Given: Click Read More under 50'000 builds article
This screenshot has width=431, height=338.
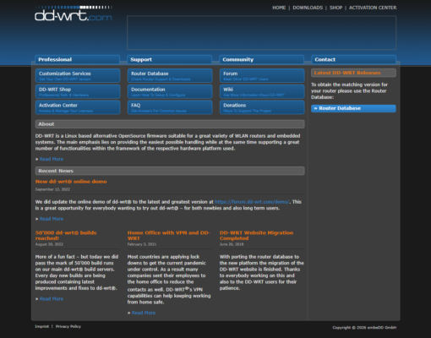Looking at the screenshot, I should pos(52,299).
